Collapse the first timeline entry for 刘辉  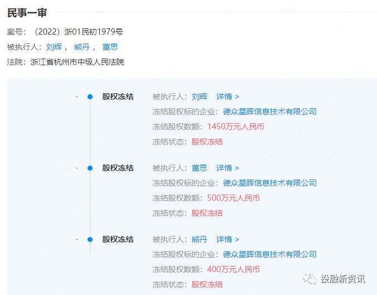(x=77, y=96)
